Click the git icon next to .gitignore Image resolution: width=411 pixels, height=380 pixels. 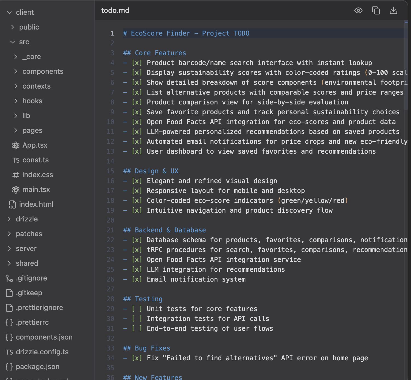click(x=9, y=278)
